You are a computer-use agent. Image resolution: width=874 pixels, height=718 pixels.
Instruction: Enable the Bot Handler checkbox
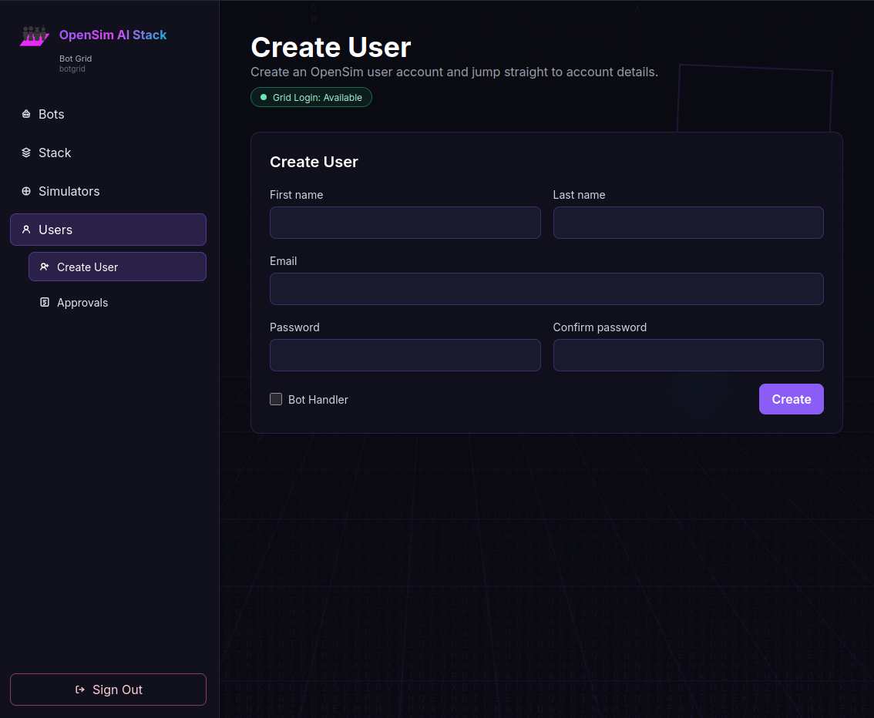coord(276,399)
